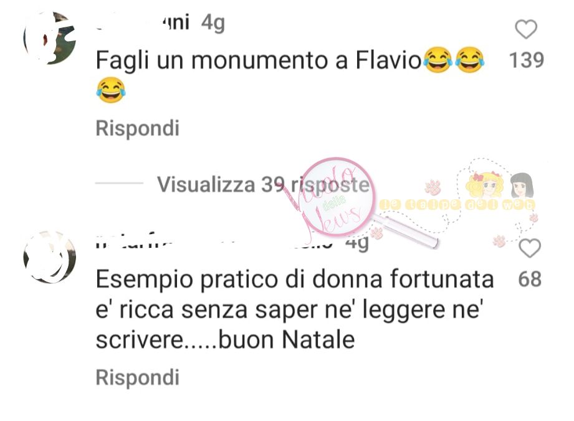Click the 'le talpe del web' logo text
The width and height of the screenshot is (574, 421).
[457, 205]
